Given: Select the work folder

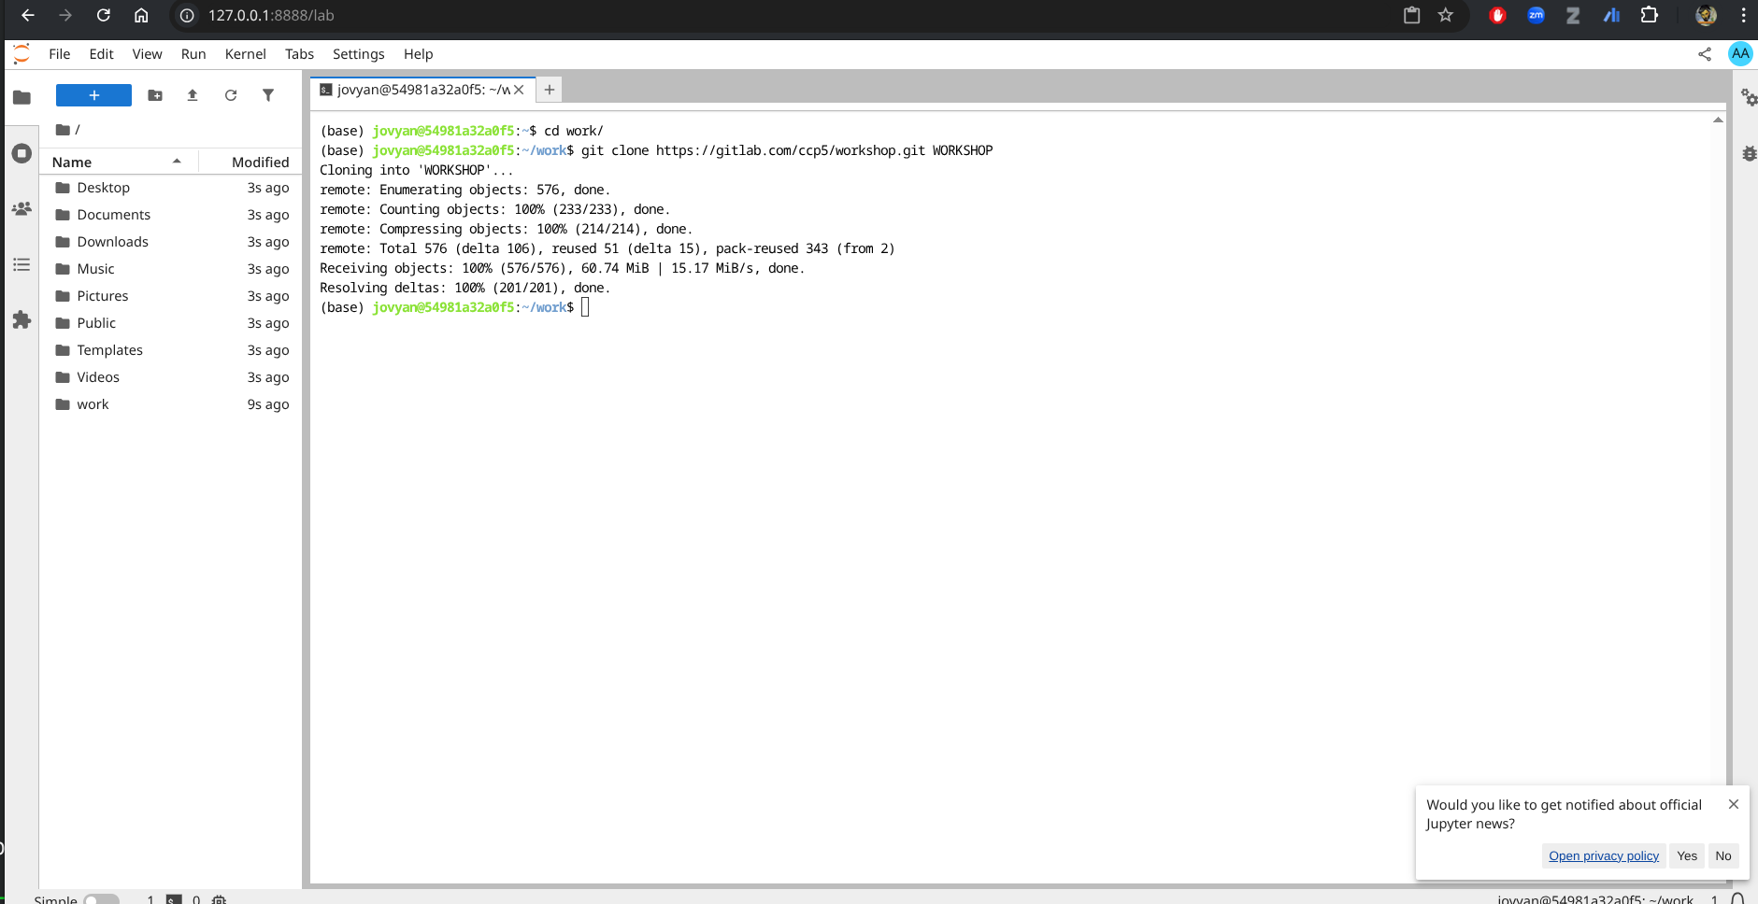Looking at the screenshot, I should tap(171, 404).
